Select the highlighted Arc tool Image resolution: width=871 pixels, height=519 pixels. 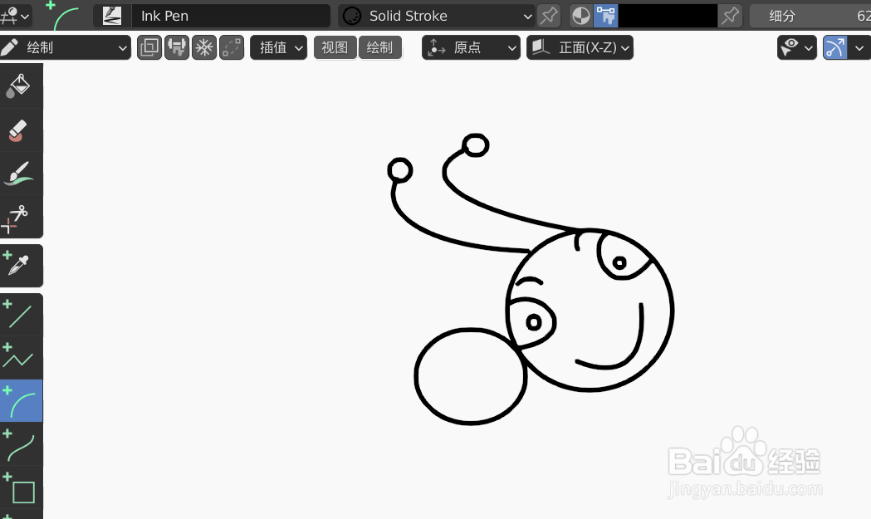21,400
